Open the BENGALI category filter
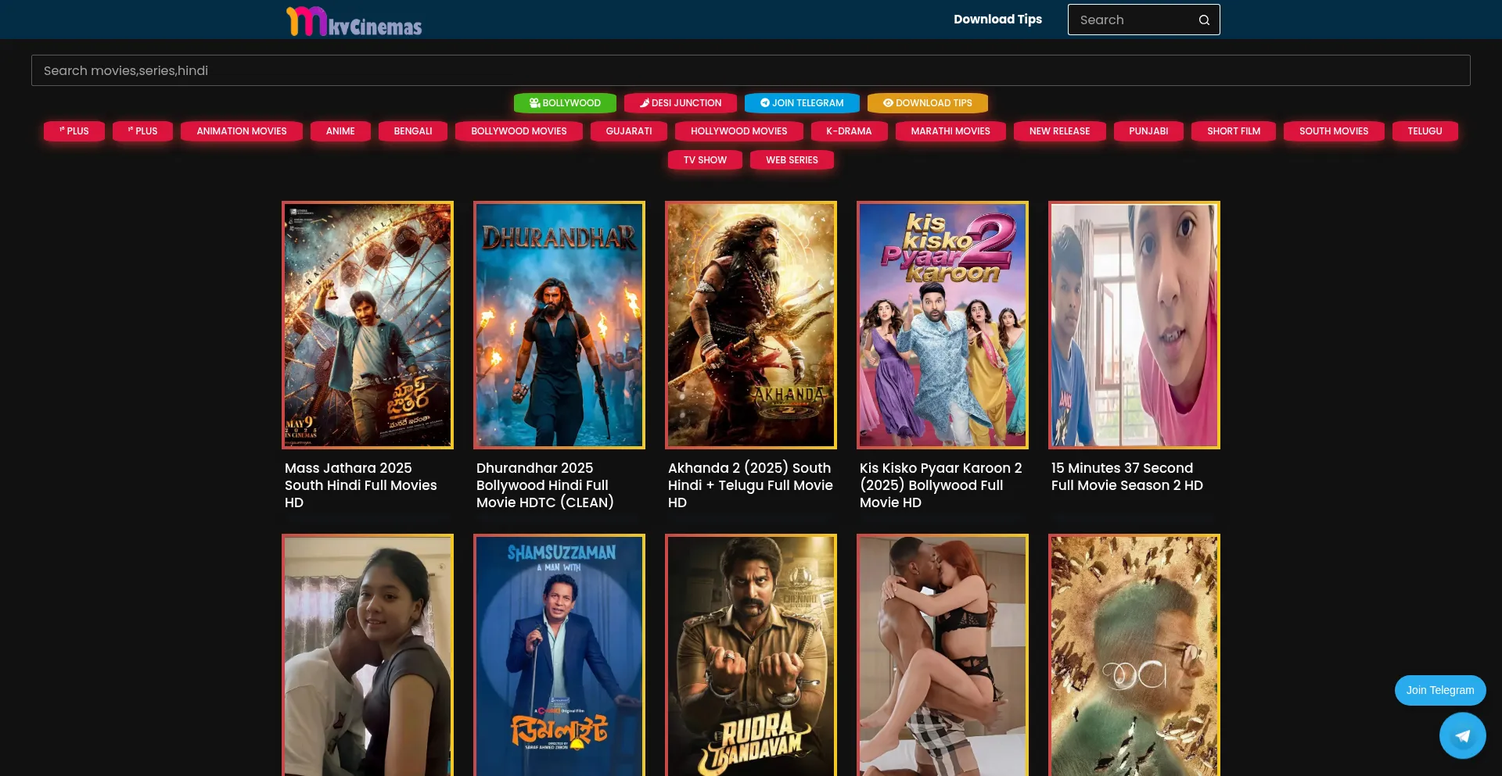1502x776 pixels. pos(412,131)
